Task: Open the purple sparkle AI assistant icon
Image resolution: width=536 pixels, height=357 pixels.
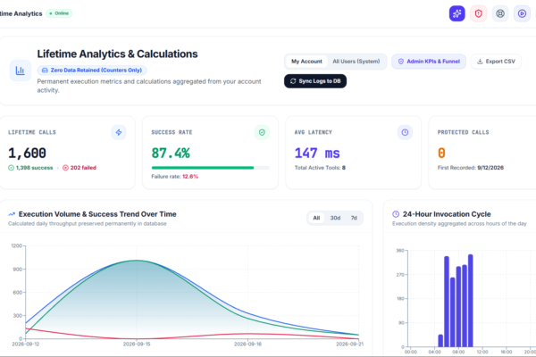Action: (457, 13)
